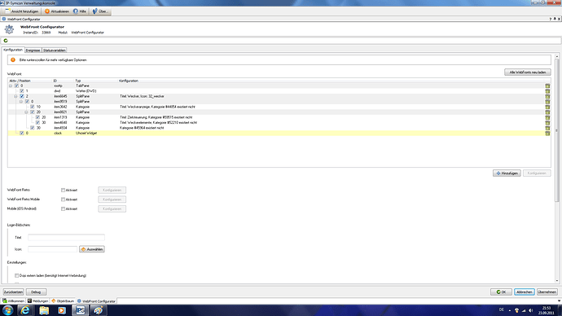The height and width of the screenshot is (316, 562).
Task: Click the Übernehmen button
Action: tap(547, 292)
